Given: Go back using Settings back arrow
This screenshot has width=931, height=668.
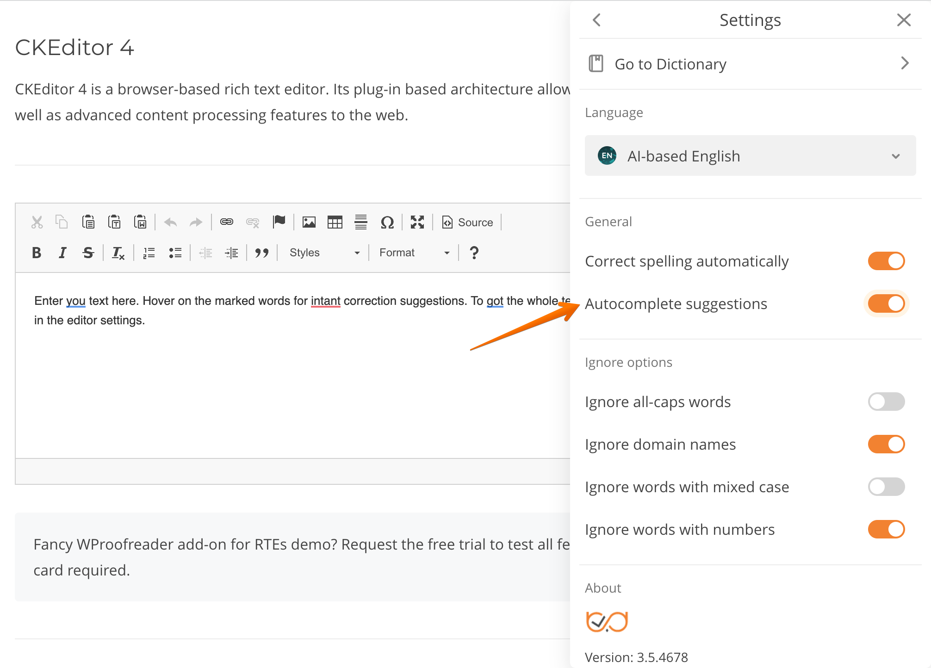Looking at the screenshot, I should [597, 20].
